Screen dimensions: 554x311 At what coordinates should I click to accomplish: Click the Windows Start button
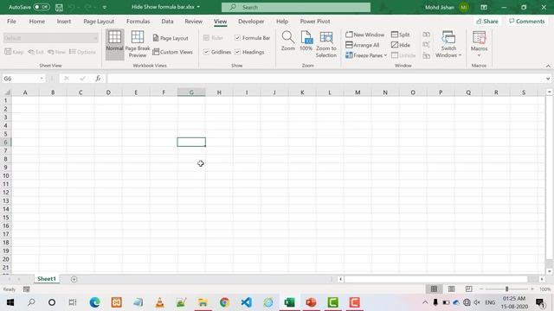pyautogui.click(x=10, y=302)
